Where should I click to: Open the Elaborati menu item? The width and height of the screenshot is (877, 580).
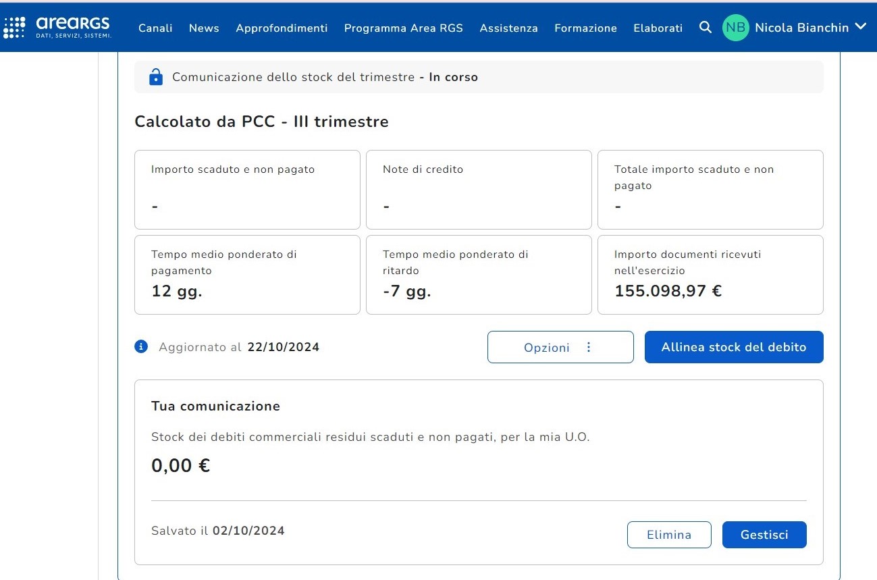point(658,28)
